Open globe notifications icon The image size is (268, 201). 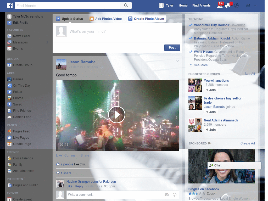[236, 6]
